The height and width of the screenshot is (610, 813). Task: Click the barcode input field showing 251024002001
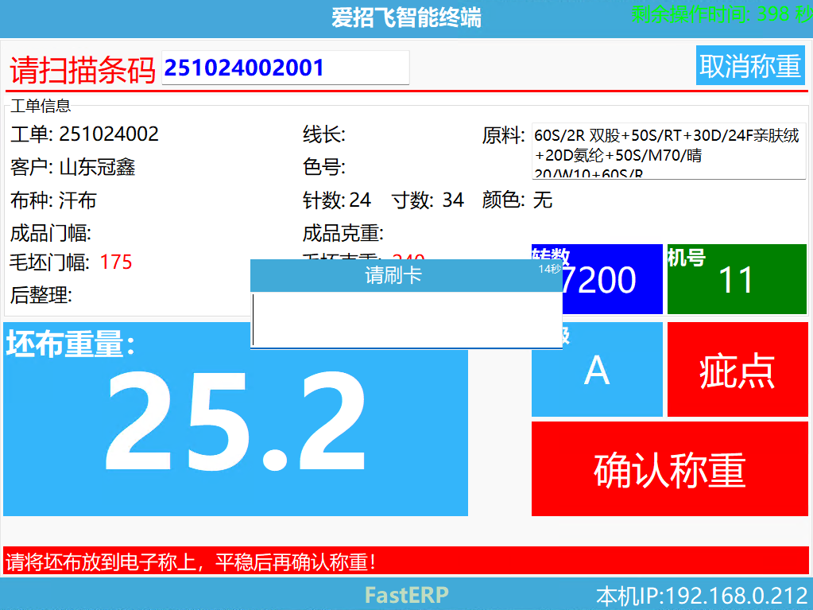[284, 68]
